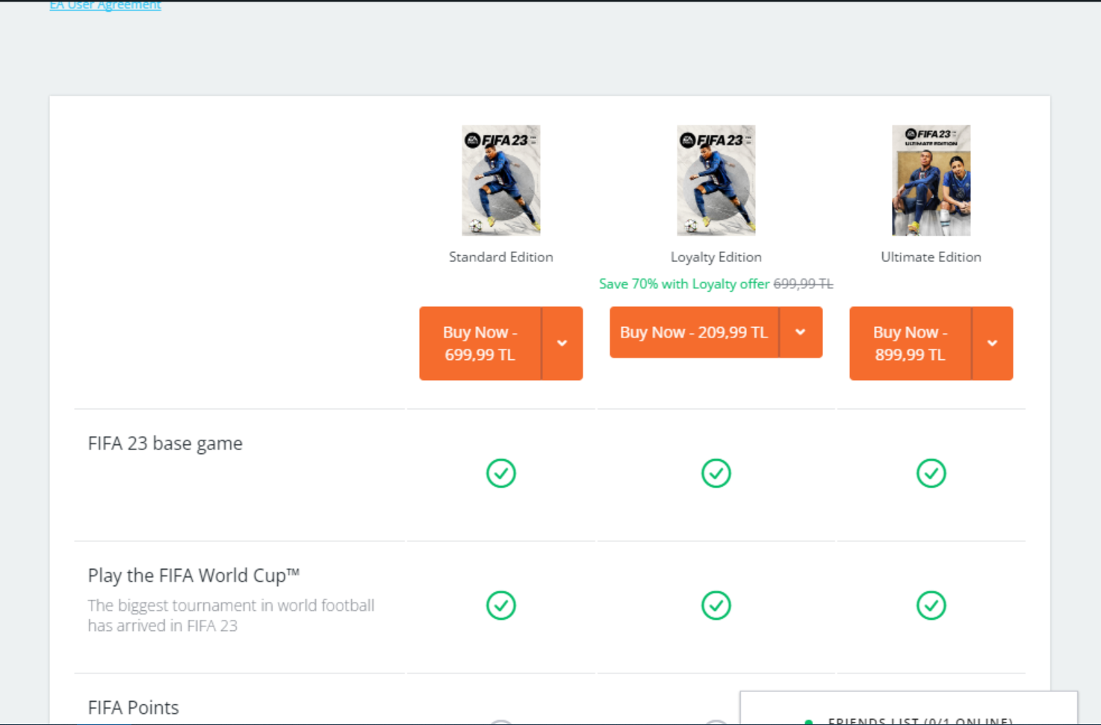Open the Friends List panel
This screenshot has height=725, width=1101.
coord(909,709)
